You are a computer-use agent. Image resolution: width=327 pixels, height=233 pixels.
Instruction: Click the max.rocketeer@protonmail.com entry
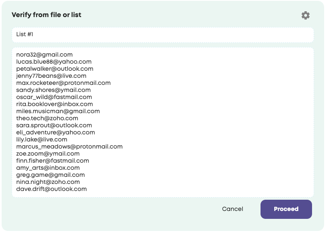[x=63, y=83]
